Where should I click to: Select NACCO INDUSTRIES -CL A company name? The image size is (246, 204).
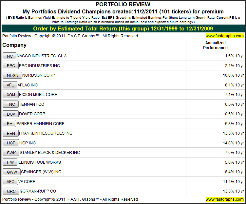tap(42, 56)
